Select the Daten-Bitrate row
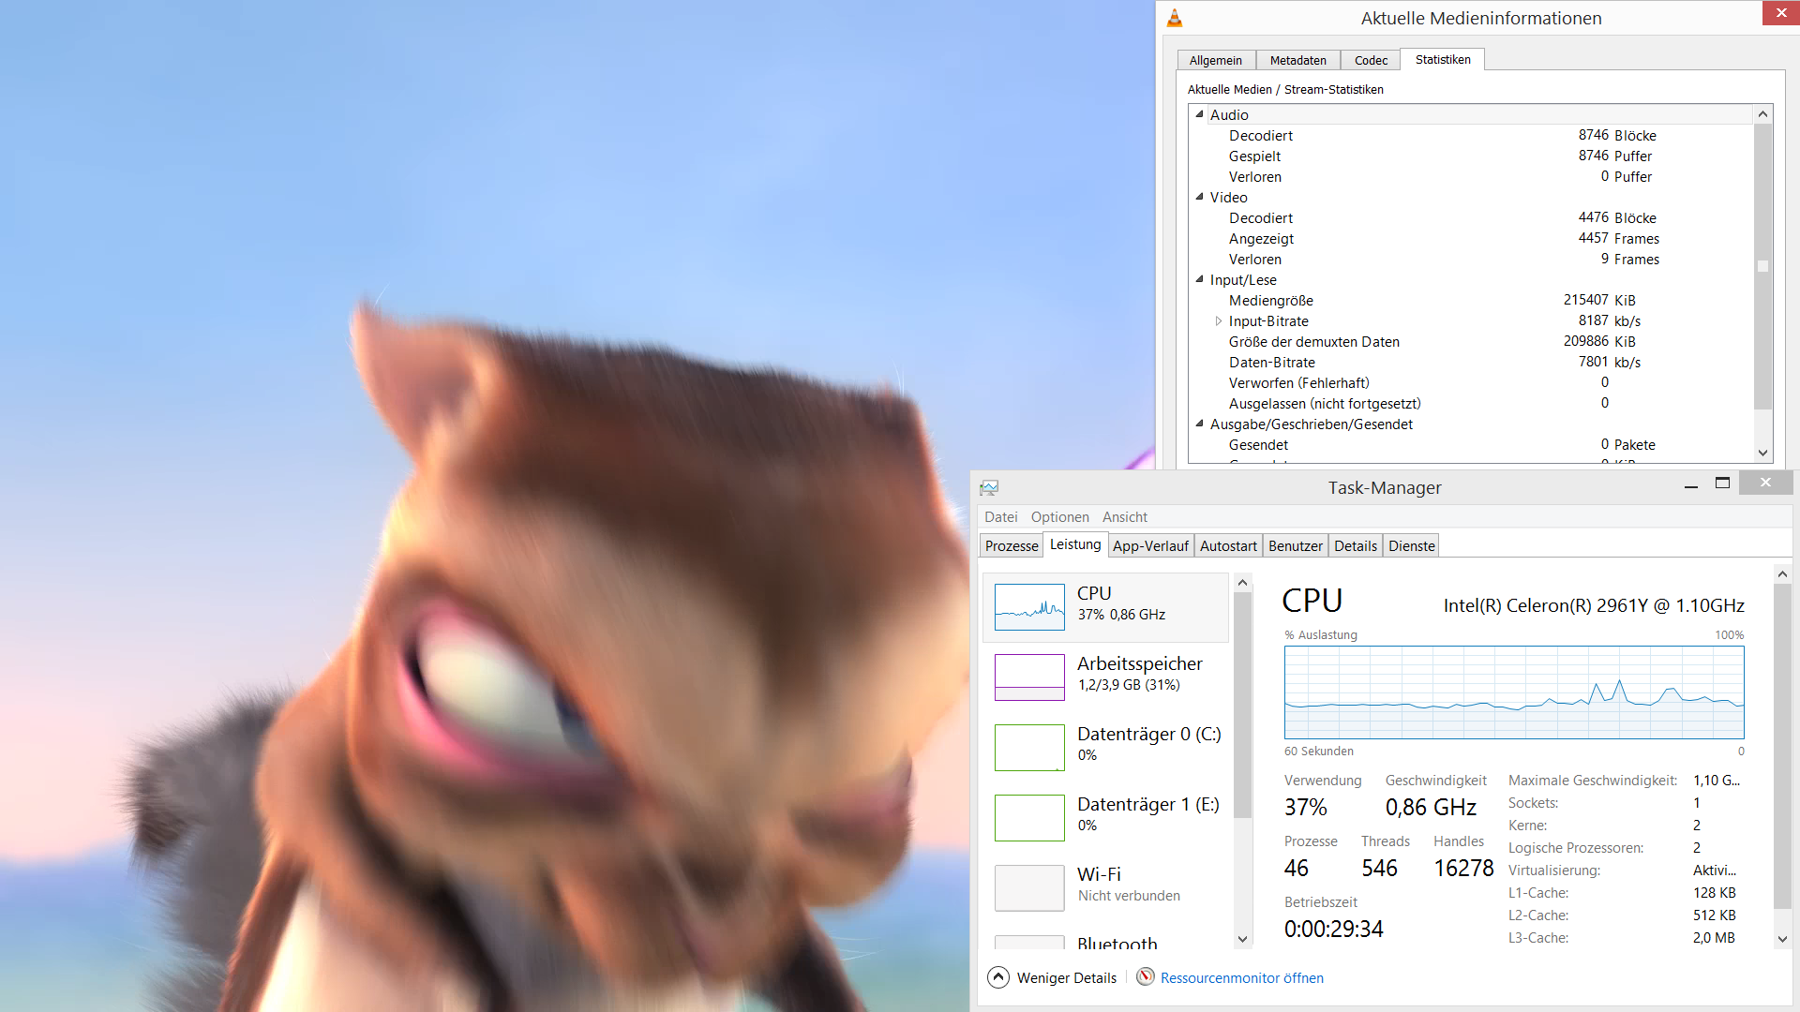 coord(1471,362)
